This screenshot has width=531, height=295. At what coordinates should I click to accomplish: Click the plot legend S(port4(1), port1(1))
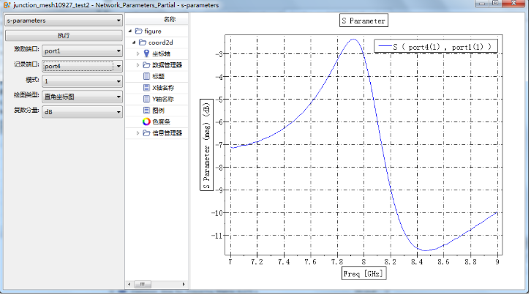click(x=437, y=46)
